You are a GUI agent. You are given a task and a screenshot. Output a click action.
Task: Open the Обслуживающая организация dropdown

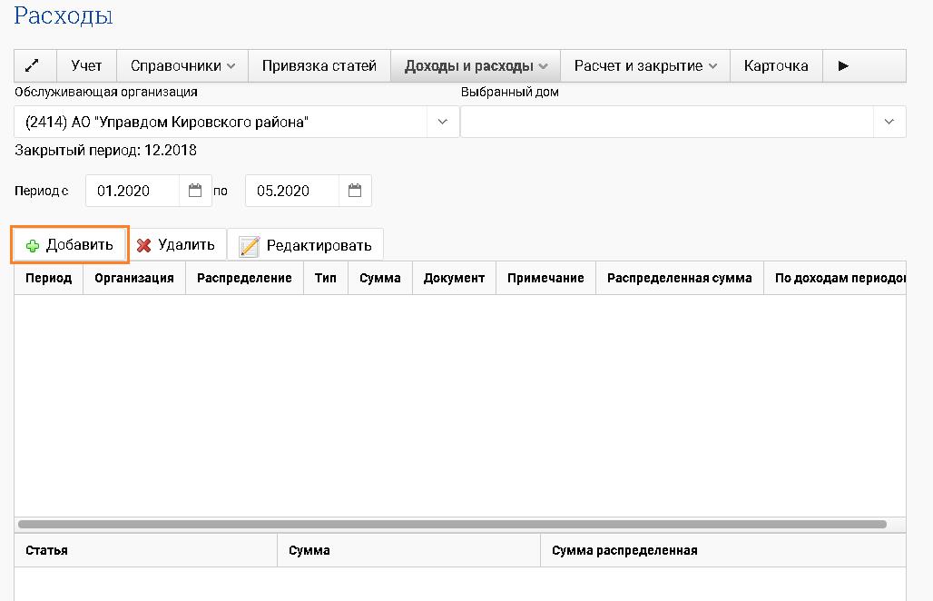442,121
